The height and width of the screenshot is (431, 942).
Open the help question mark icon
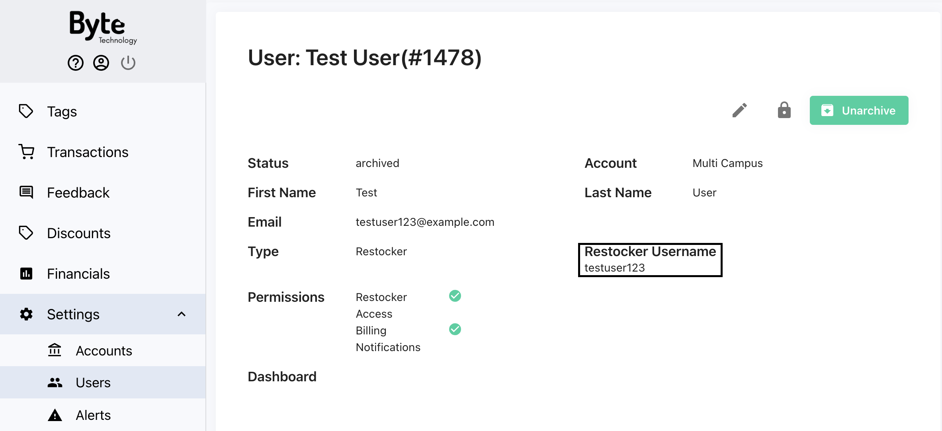(76, 63)
